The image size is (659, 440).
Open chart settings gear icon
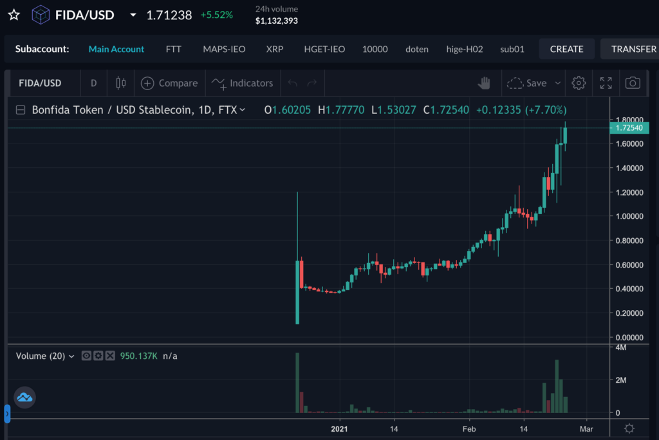(x=579, y=83)
